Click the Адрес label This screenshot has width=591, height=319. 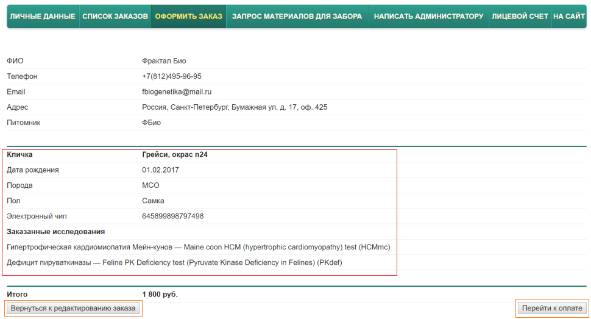click(x=17, y=107)
